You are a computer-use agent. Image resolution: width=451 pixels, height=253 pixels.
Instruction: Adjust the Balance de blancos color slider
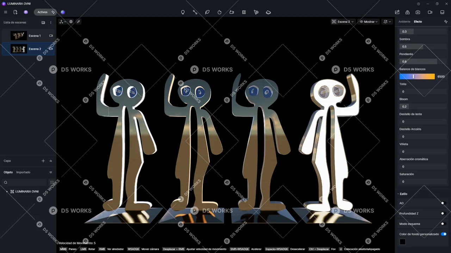[x=417, y=76]
